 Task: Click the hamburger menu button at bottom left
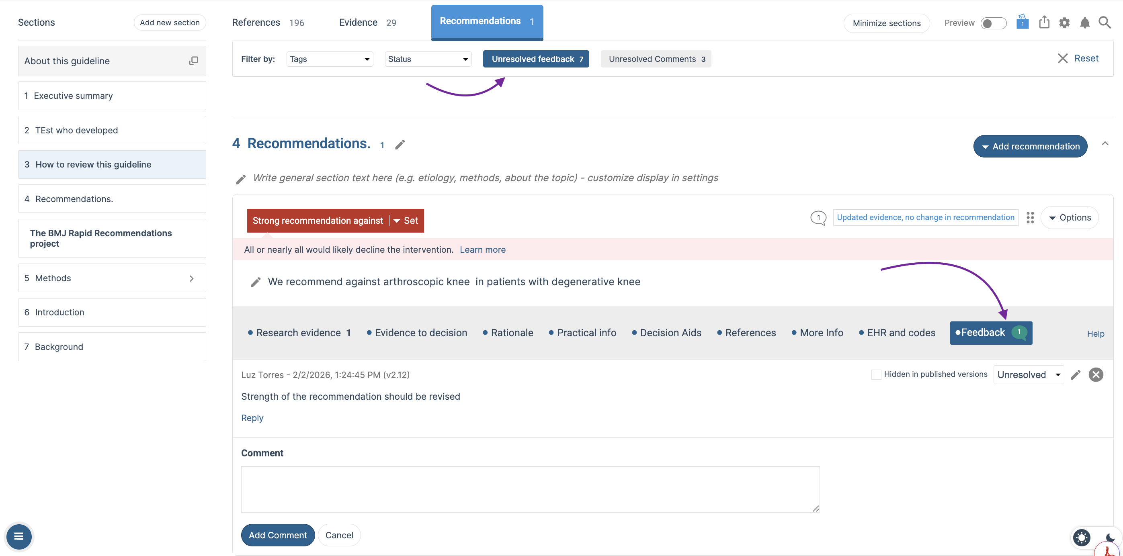tap(19, 536)
